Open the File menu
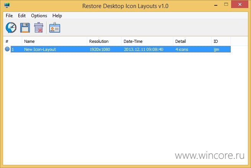This screenshot has width=251, height=168. tap(9, 16)
